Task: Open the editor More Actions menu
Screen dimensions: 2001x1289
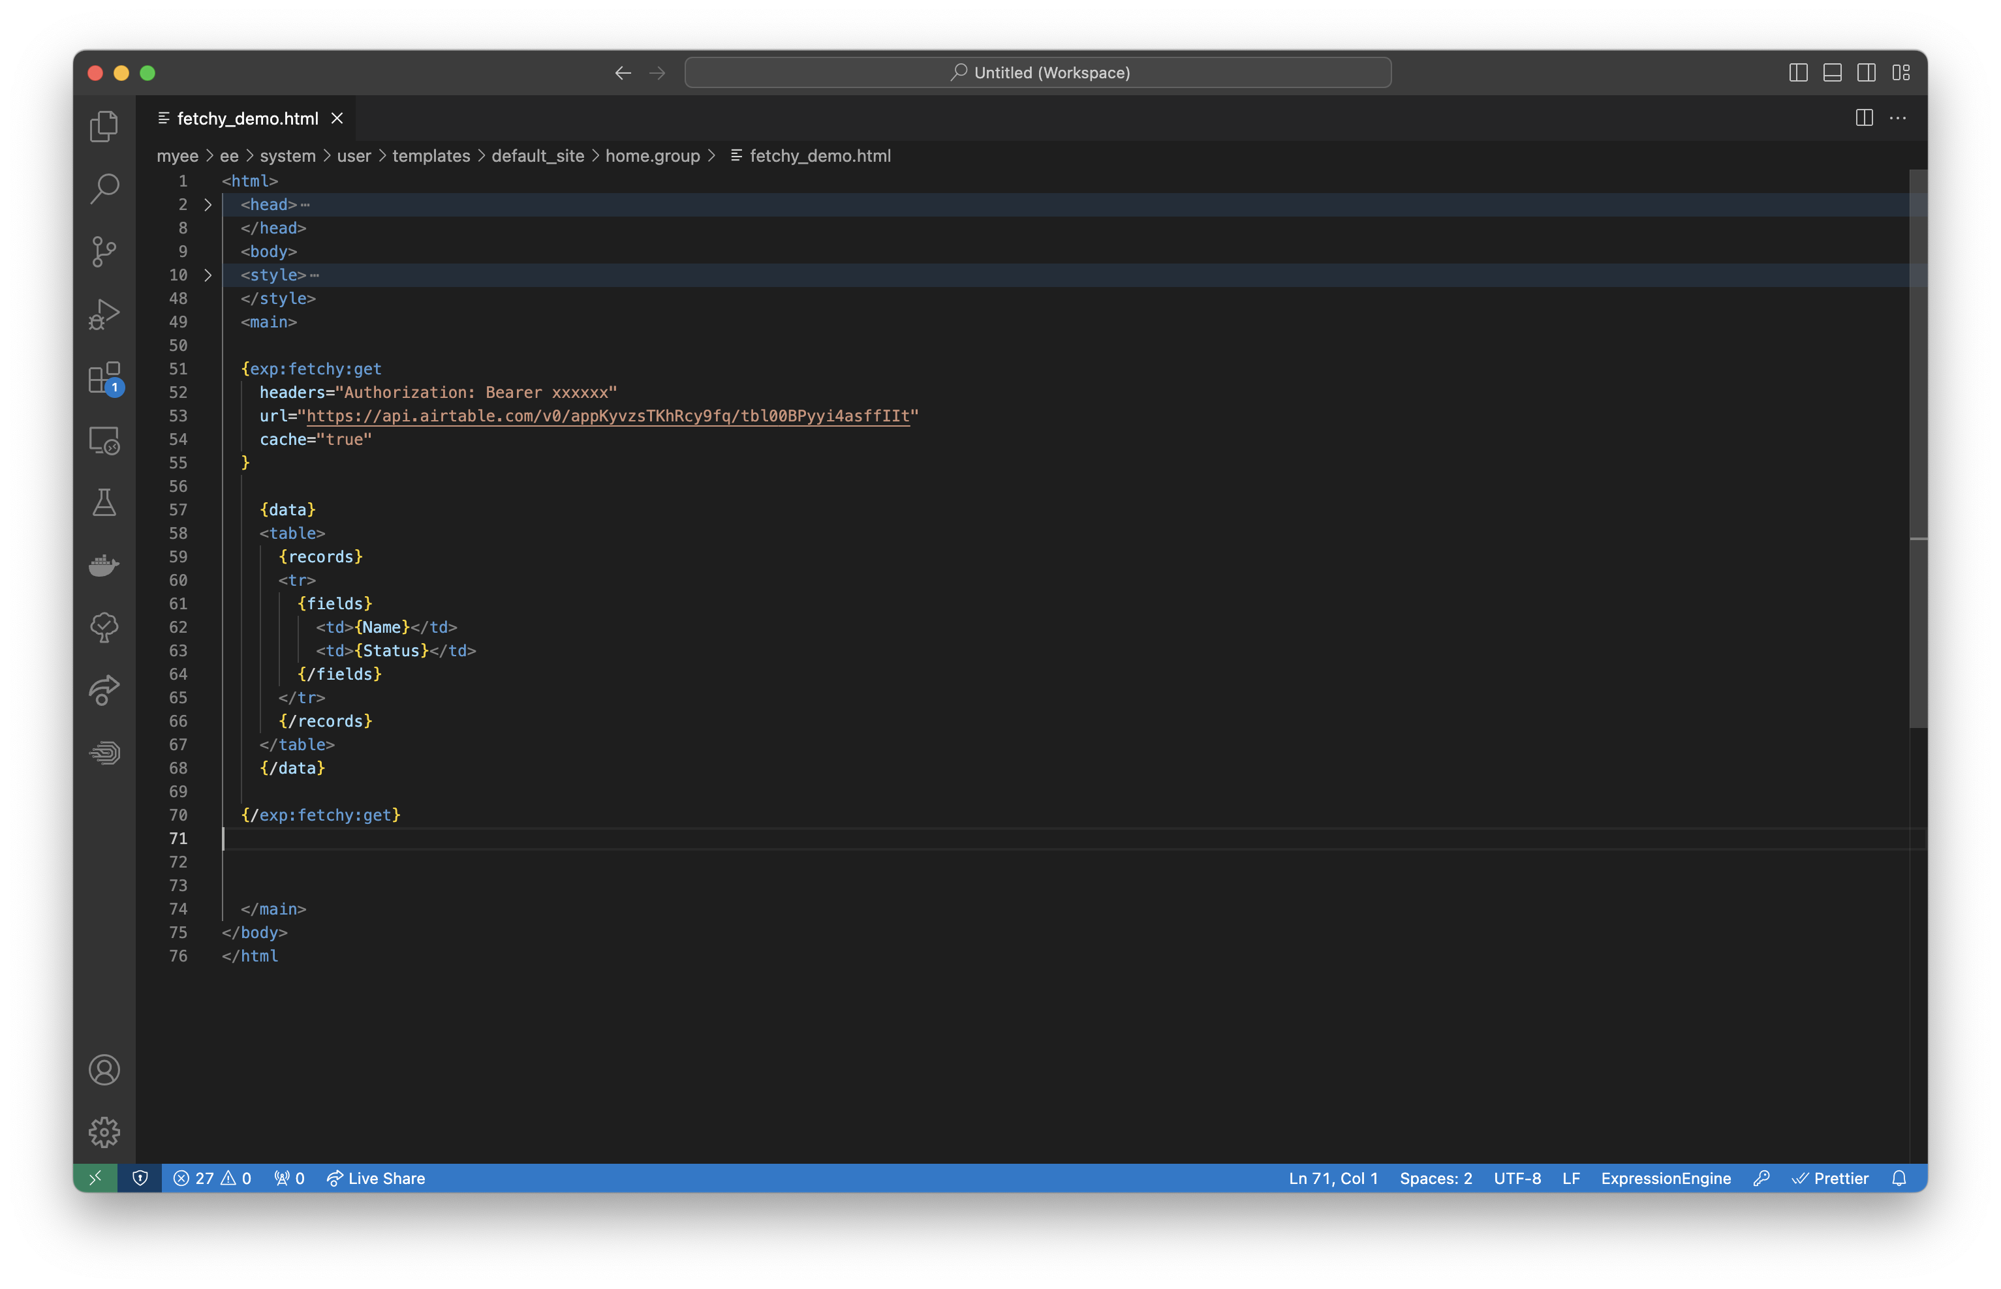Action: pyautogui.click(x=1898, y=118)
